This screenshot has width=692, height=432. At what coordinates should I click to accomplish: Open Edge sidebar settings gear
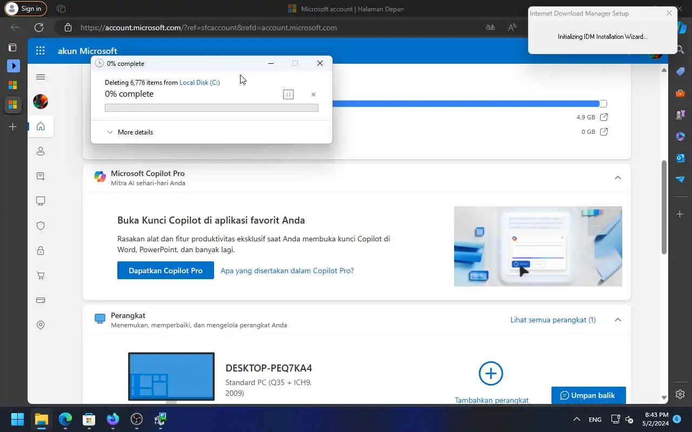pyautogui.click(x=681, y=394)
